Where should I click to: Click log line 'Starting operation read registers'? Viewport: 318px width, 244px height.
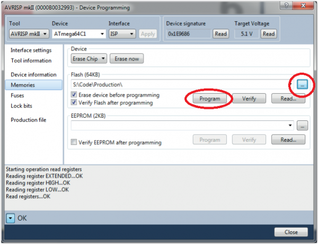[x=44, y=169]
